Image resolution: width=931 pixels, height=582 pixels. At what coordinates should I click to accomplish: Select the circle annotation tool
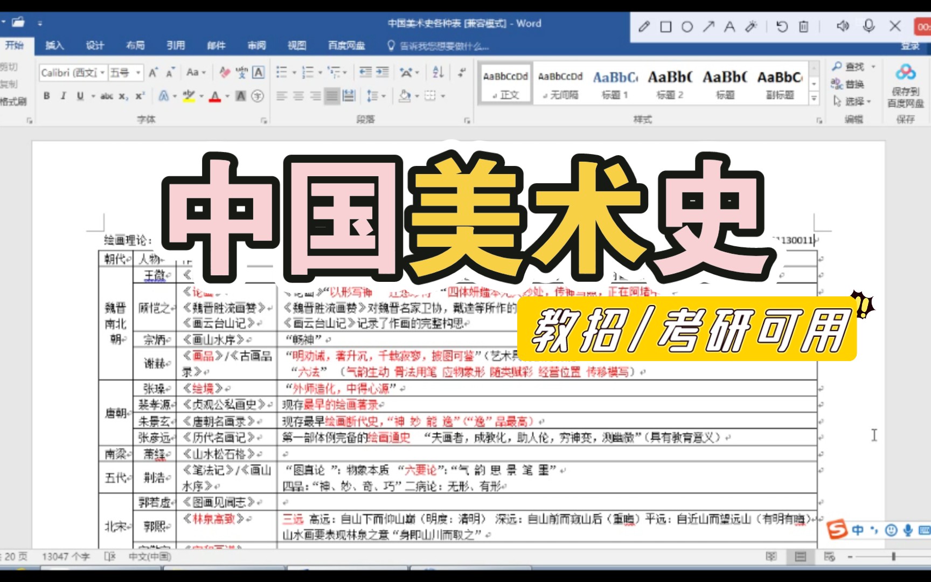687,26
